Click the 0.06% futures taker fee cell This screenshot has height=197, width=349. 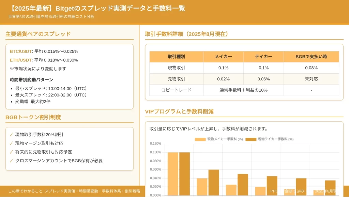click(263, 79)
